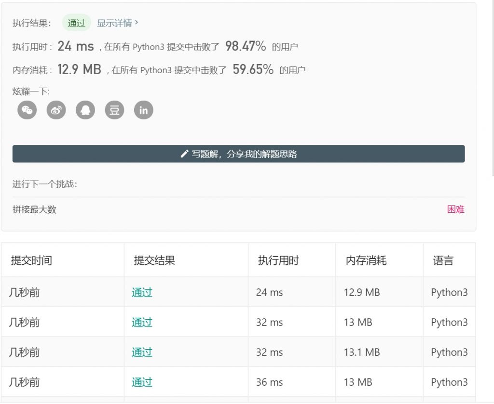Share result via QQ penguin icon
The width and height of the screenshot is (494, 404).
tap(85, 110)
